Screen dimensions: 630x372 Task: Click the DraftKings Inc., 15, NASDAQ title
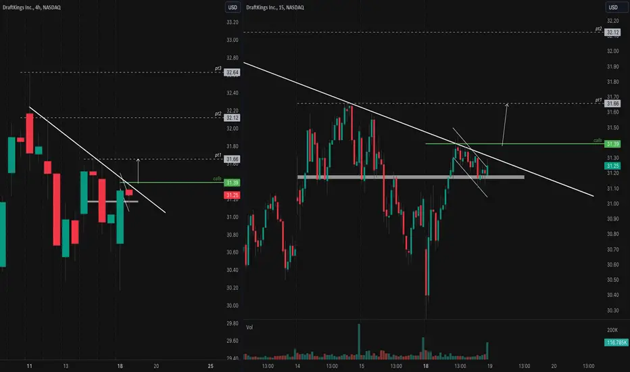[275, 7]
